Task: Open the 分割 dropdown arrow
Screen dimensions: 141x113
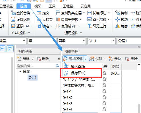Action: (105, 59)
